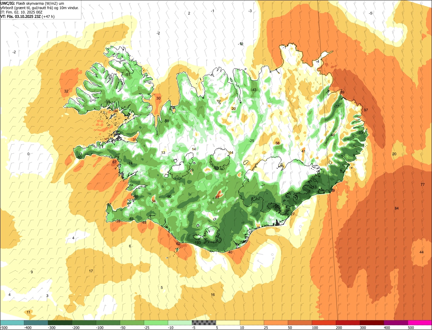Select legend label "10" on the color scale
Viewport: 432px width, 330px height.
tap(242, 328)
